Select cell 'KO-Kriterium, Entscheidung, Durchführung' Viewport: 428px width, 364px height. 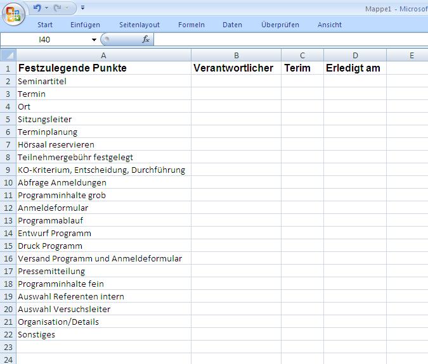pos(103,170)
